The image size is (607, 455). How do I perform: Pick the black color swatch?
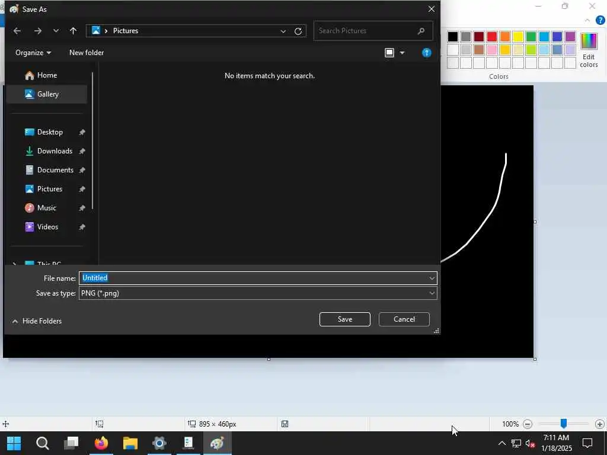click(x=452, y=37)
